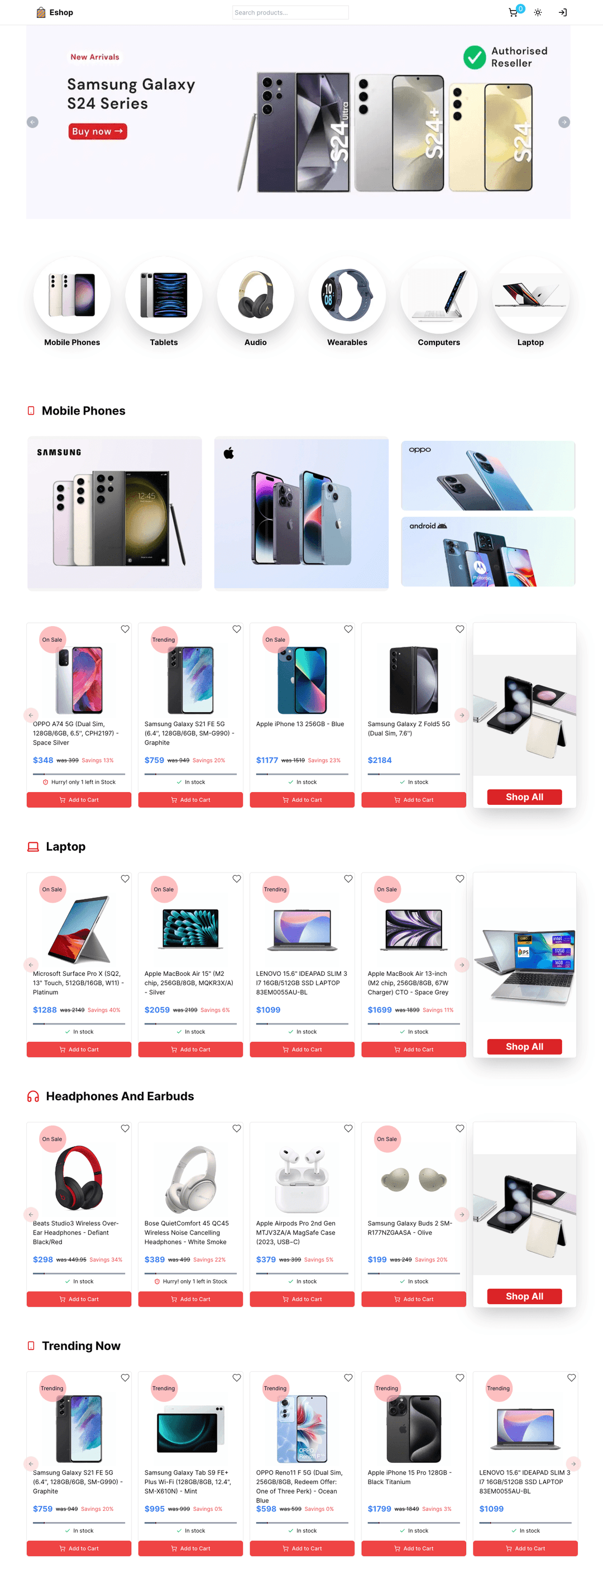Wishlist the Bose QuietComfort 45 heart icon
This screenshot has height=1569, width=603.
coord(237,1128)
